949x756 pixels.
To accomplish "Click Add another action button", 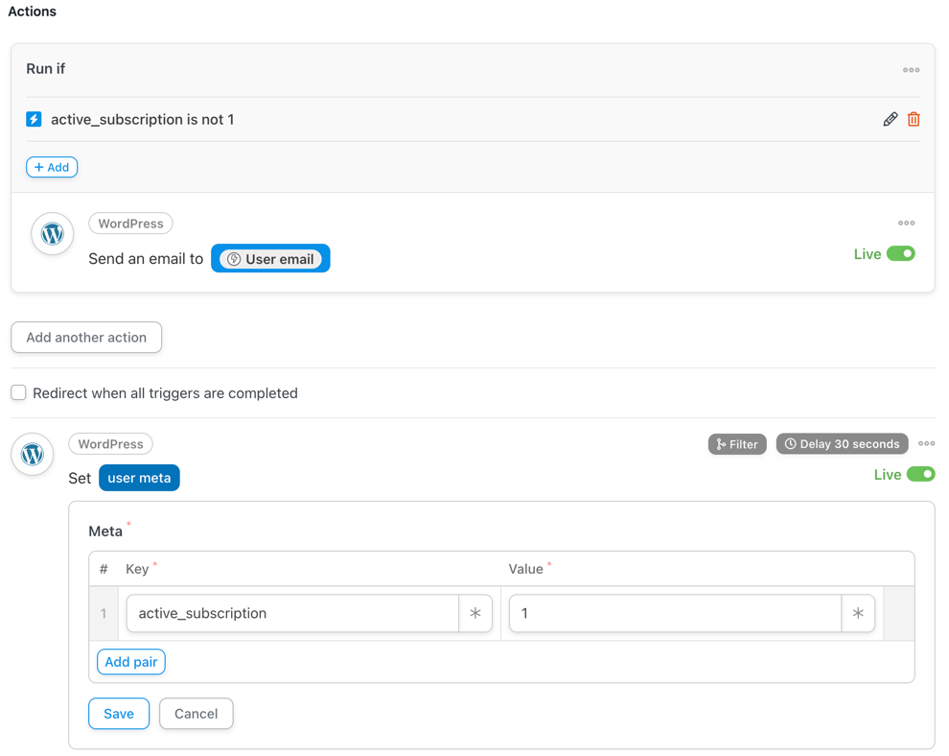I will (x=86, y=338).
